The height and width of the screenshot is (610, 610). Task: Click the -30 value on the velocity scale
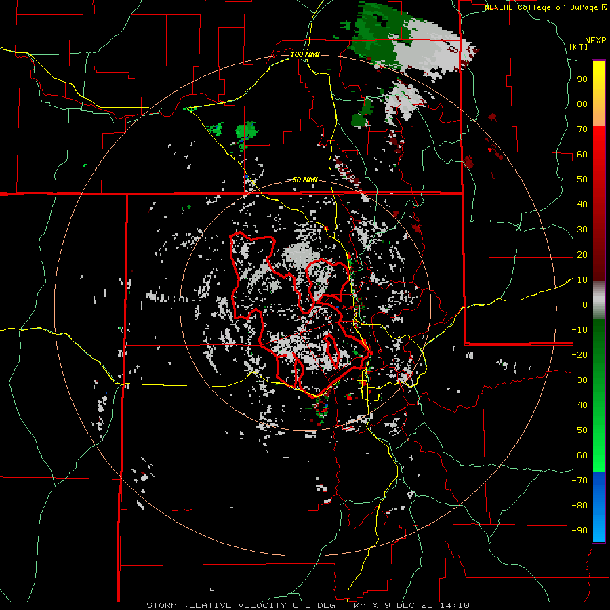tap(579, 380)
